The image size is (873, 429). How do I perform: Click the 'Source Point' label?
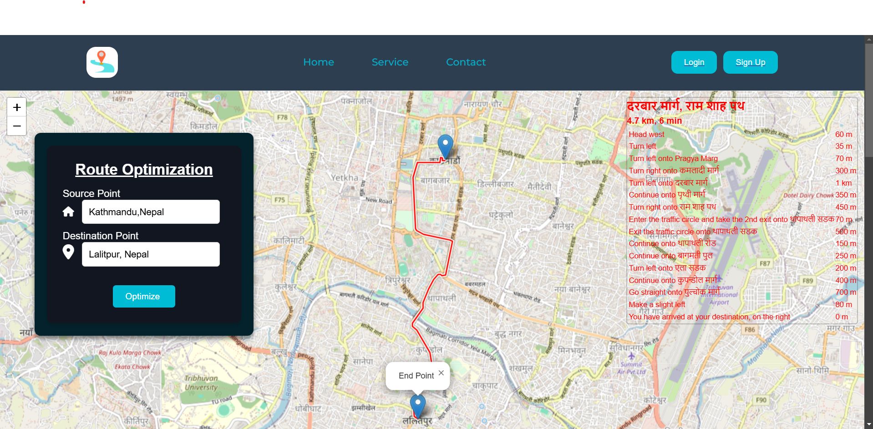(x=91, y=193)
